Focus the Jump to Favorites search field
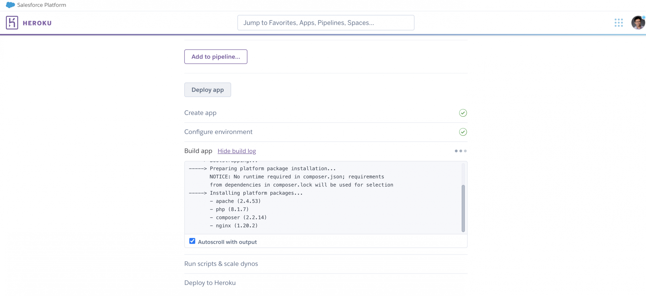646x296 pixels. 326,23
